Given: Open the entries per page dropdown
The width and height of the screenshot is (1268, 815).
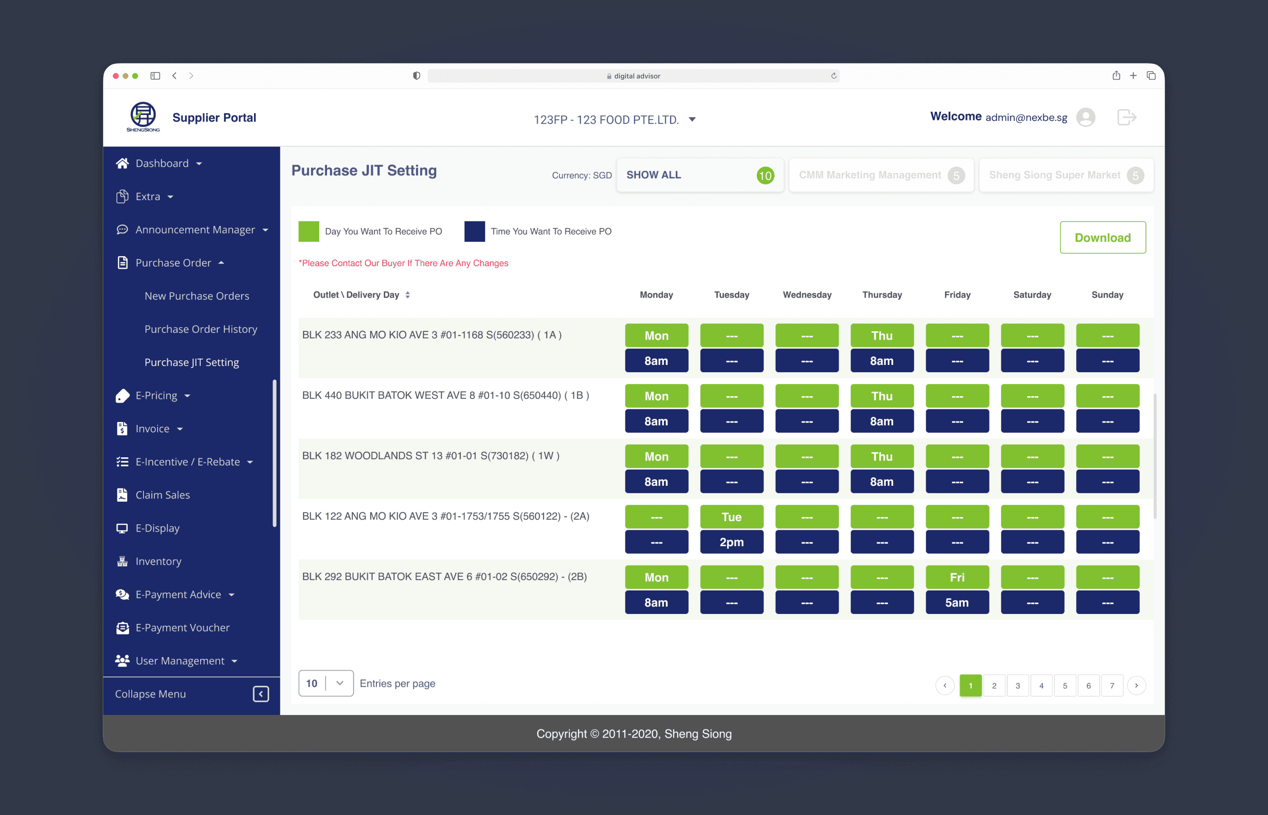Looking at the screenshot, I should [x=326, y=683].
